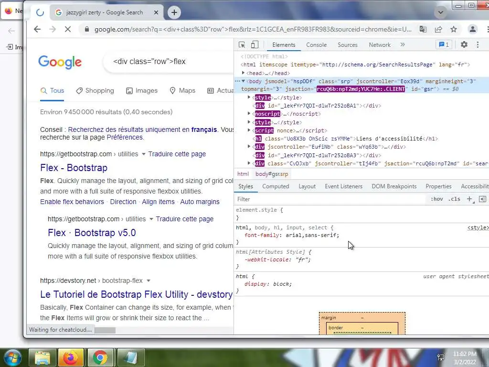Open the DevTools three-dot menu
This screenshot has width=489, height=367.
pos(478,44)
